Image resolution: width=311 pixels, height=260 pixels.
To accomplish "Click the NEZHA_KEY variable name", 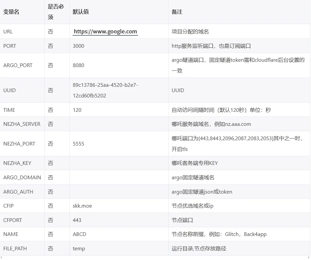I will [17, 163].
